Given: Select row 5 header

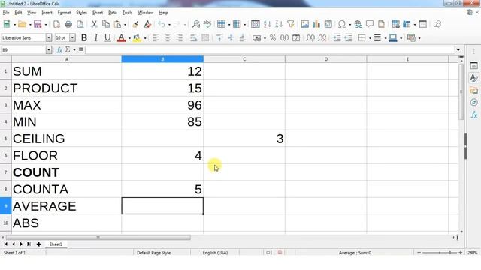Looking at the screenshot, I should tap(5, 139).
